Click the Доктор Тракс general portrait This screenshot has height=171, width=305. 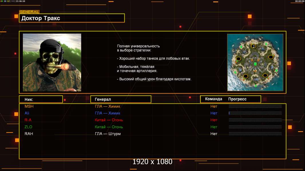point(52,62)
